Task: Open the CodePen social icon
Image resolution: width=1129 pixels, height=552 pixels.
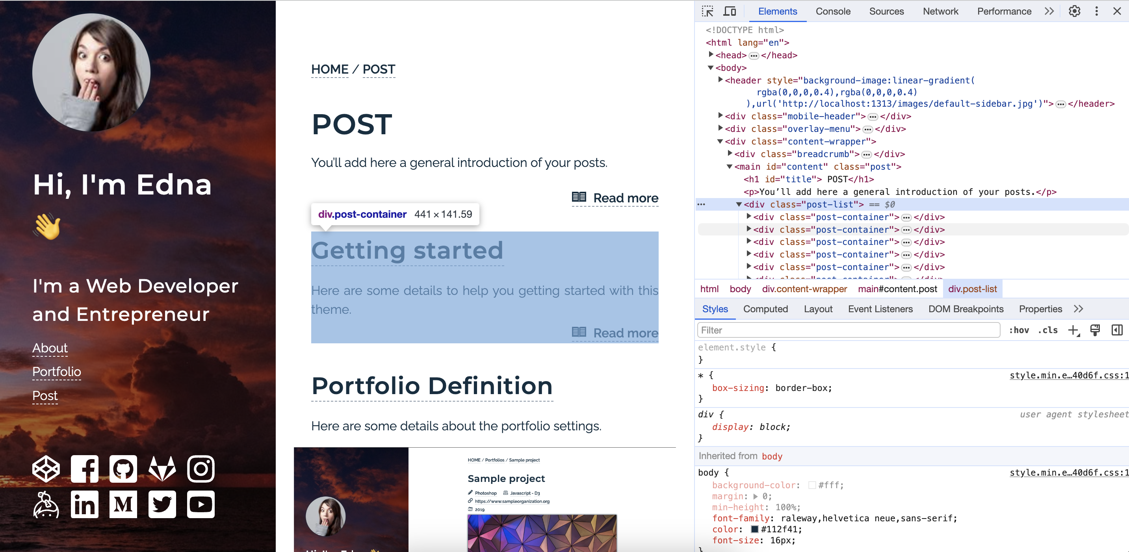Action: coord(46,469)
